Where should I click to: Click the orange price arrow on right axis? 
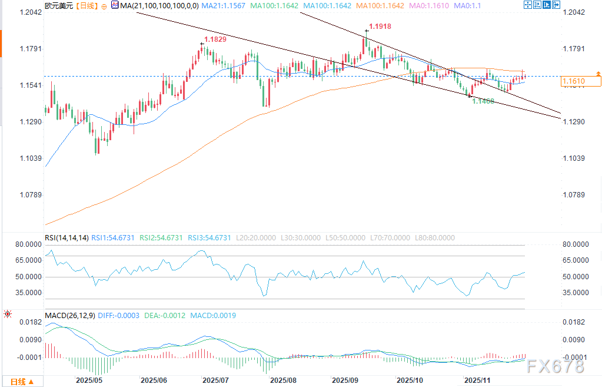[598, 74]
